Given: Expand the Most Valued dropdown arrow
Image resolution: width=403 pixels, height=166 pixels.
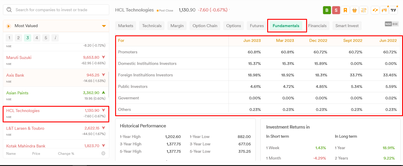Looking at the screenshot, I should pyautogui.click(x=104, y=26).
